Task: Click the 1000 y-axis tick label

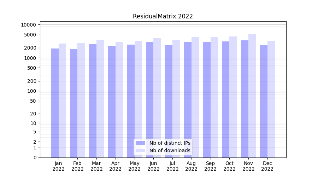Action: [30, 58]
